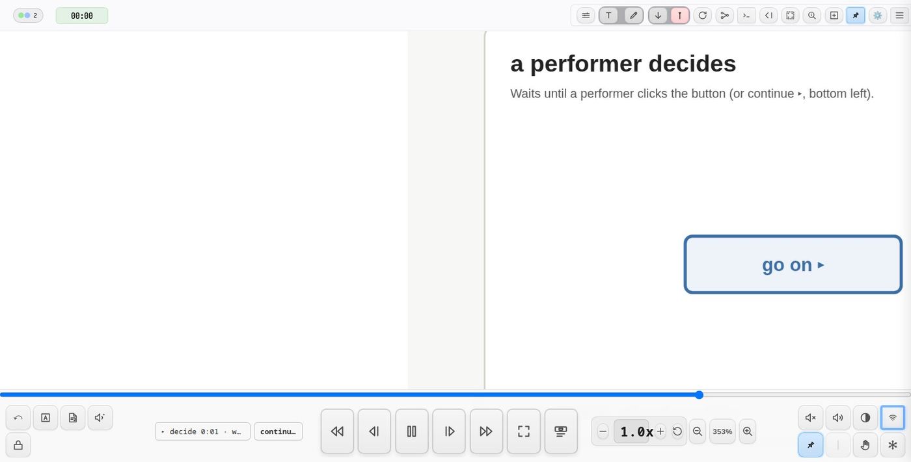Select the text T mode toggle
This screenshot has width=911, height=462.
[608, 15]
